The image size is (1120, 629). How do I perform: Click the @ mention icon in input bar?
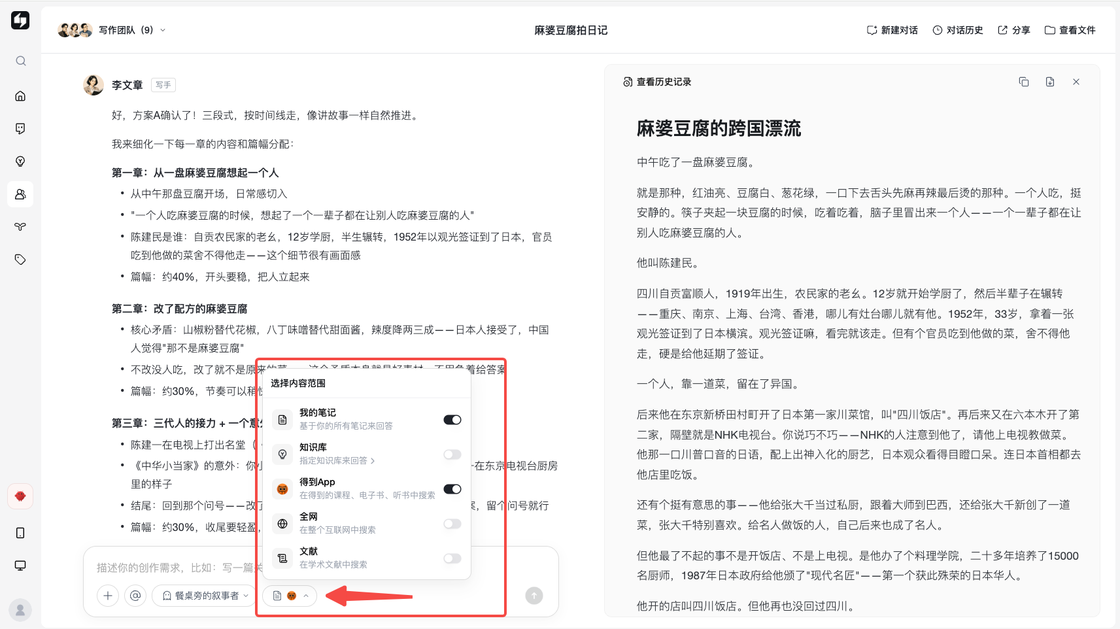[135, 596]
